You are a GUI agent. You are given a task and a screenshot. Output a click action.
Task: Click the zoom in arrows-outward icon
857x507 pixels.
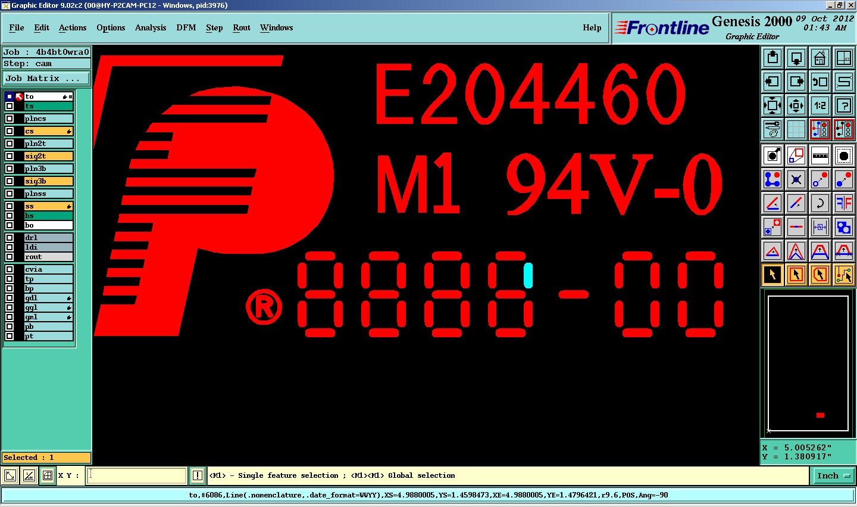[772, 105]
